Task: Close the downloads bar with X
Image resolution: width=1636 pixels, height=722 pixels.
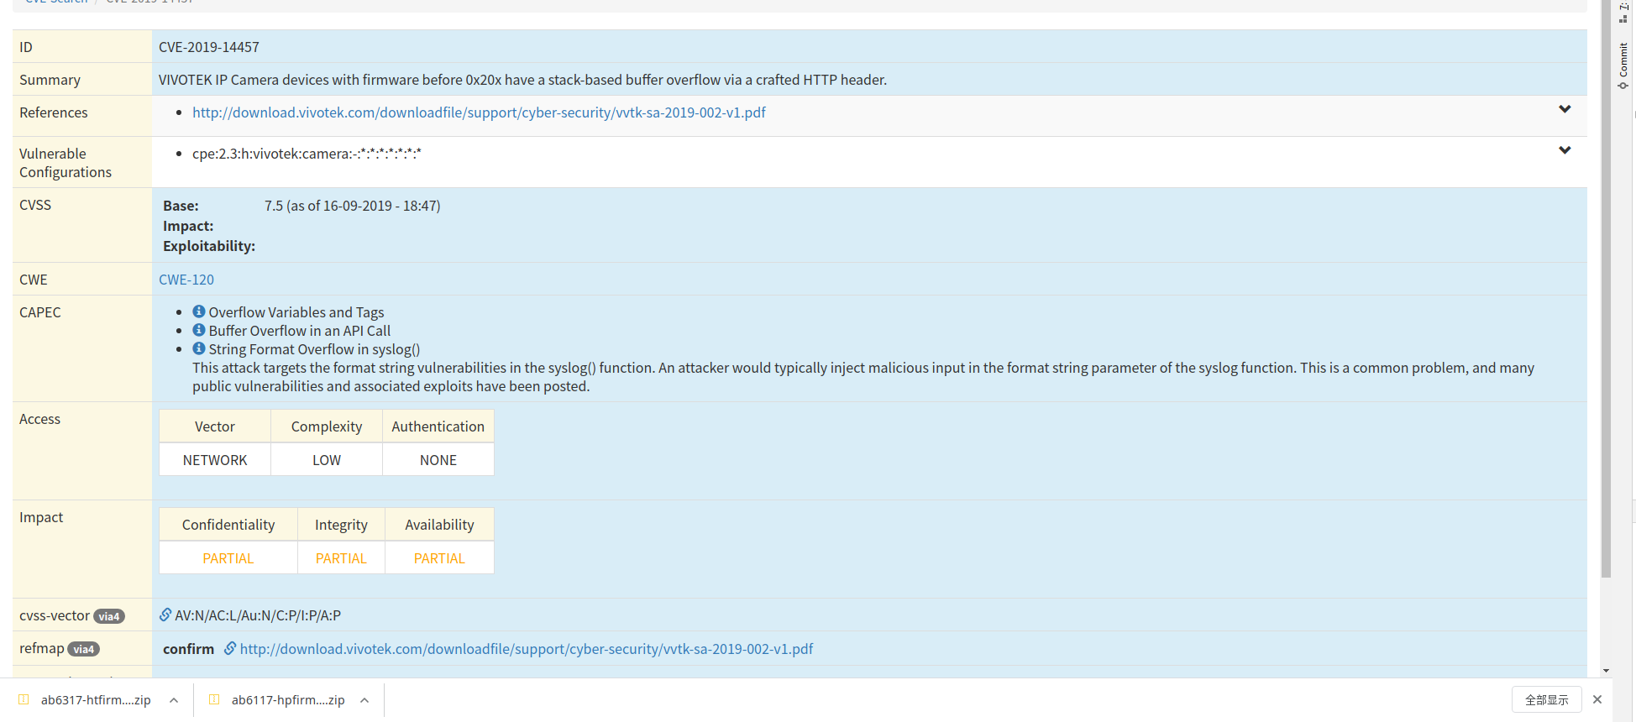Action: (x=1597, y=699)
